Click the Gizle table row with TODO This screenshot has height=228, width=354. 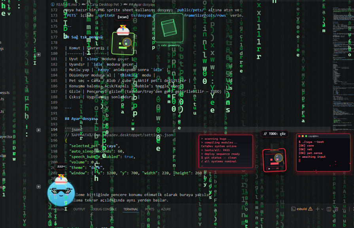coord(146,92)
